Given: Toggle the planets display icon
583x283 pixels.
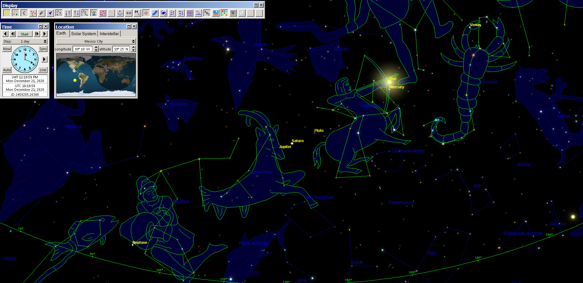Looking at the screenshot, I should point(15,13).
